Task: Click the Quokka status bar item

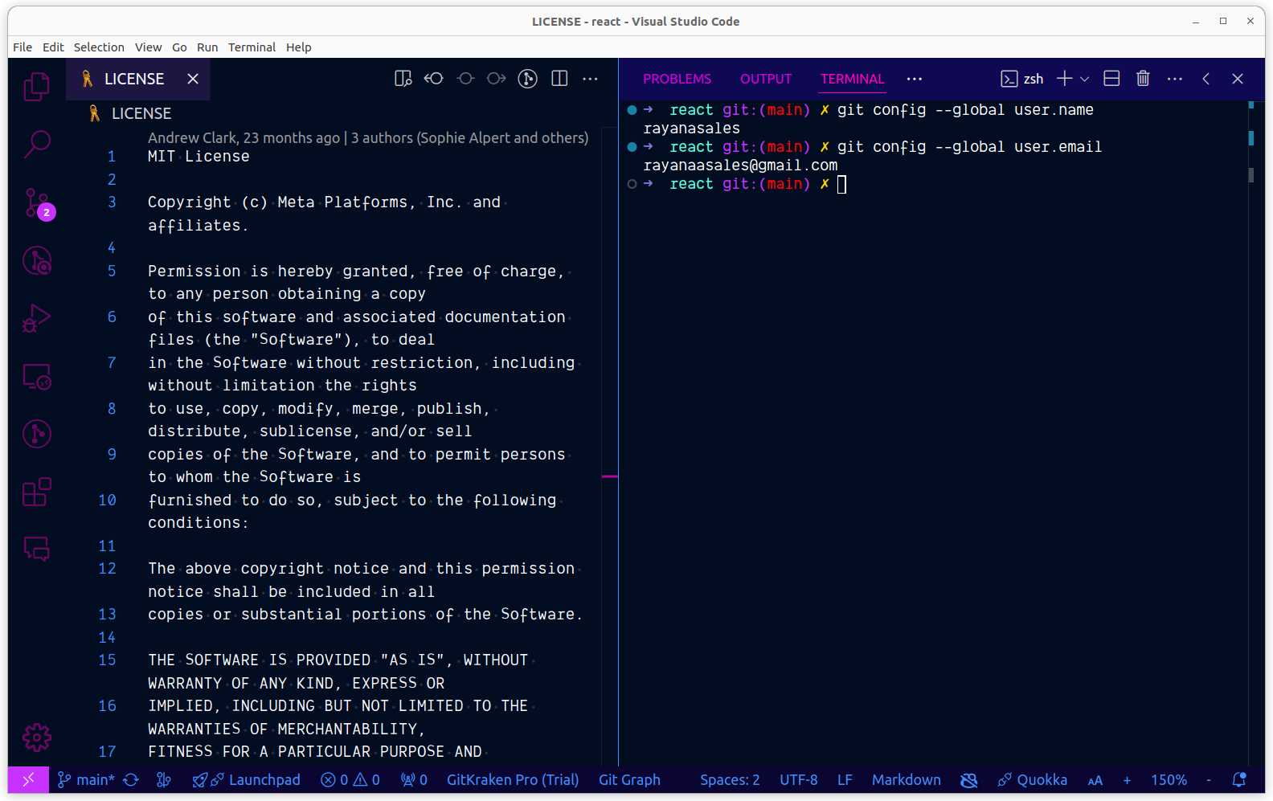Action: [x=1033, y=779]
